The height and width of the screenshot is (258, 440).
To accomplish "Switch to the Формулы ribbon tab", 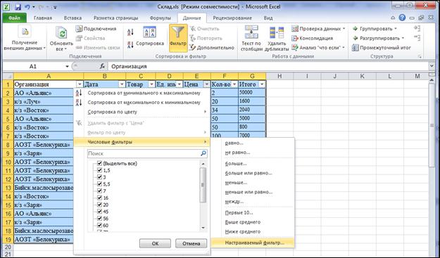I will coord(161,18).
